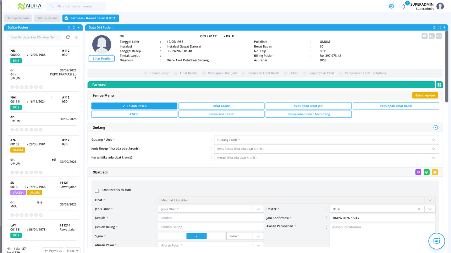Image resolution: width=451 pixels, height=253 pixels.
Task: Switch to Farmasi - Rawat Jalan & IGD tab
Action: click(91, 18)
